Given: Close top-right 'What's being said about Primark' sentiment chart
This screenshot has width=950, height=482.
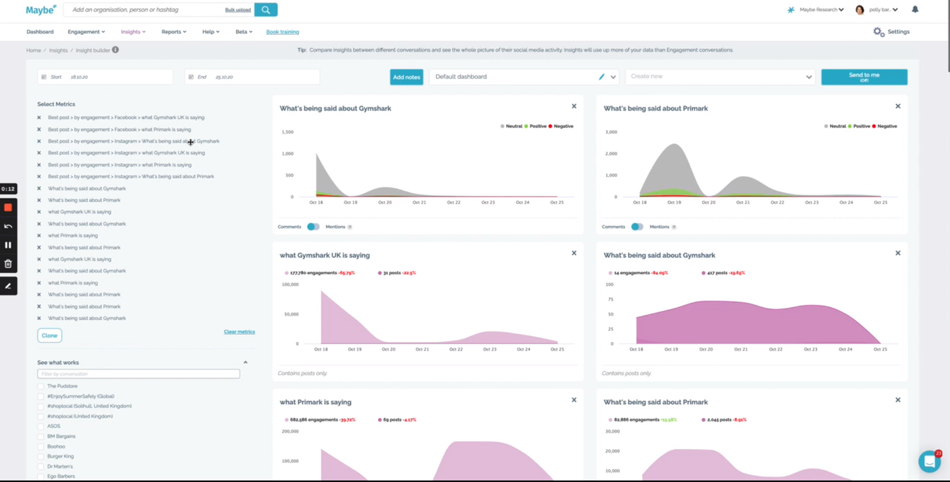Looking at the screenshot, I should pos(897,106).
